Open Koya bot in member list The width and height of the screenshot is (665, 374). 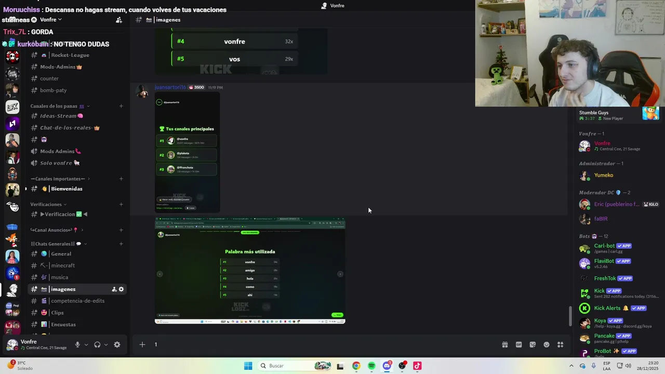(x=618, y=323)
